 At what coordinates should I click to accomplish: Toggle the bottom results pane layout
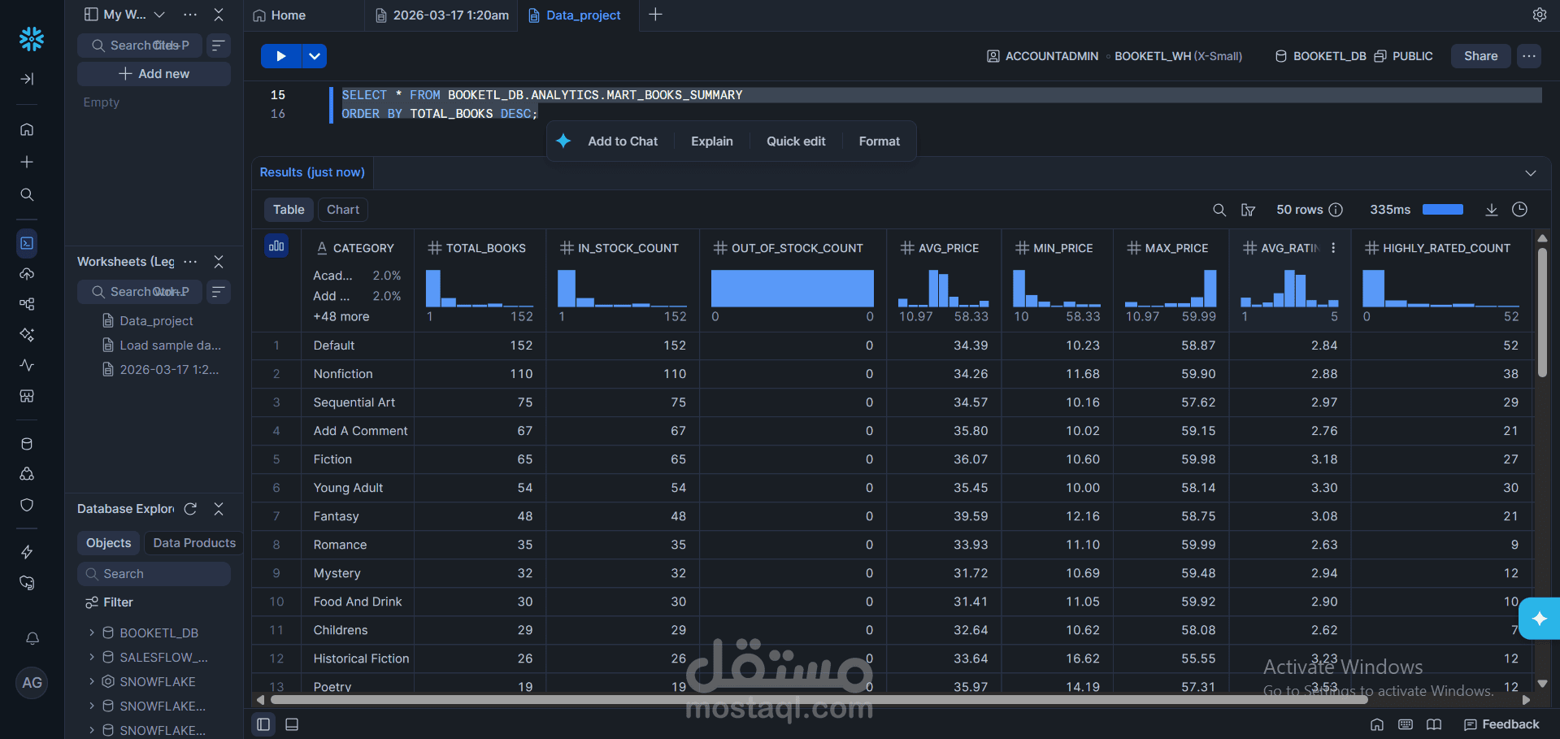(x=291, y=724)
